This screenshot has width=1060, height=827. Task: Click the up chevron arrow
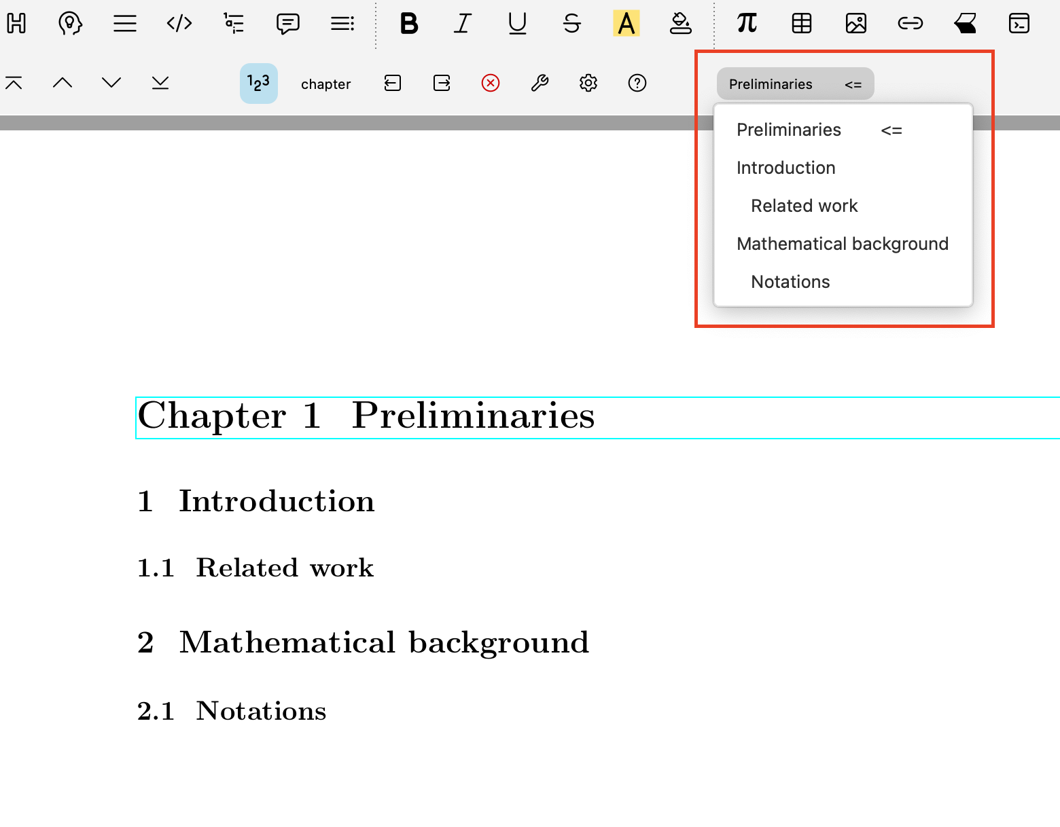[63, 83]
